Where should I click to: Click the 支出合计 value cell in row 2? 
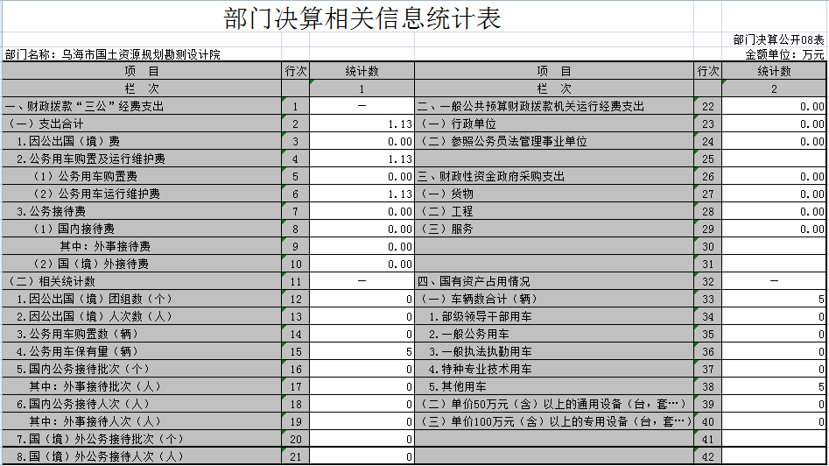coord(362,124)
